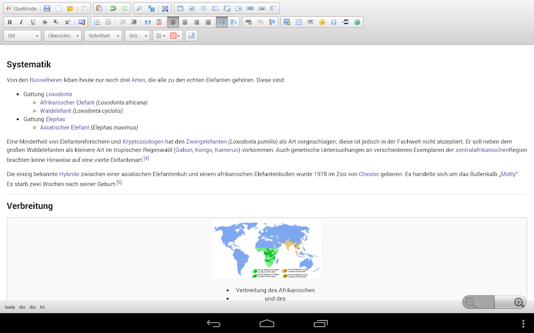The image size is (534, 333).
Task: Create a DIV container
Action: (159, 22)
